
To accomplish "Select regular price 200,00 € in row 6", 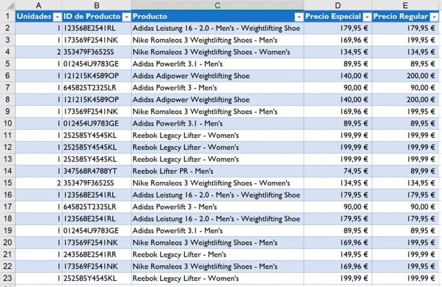I will 405,75.
